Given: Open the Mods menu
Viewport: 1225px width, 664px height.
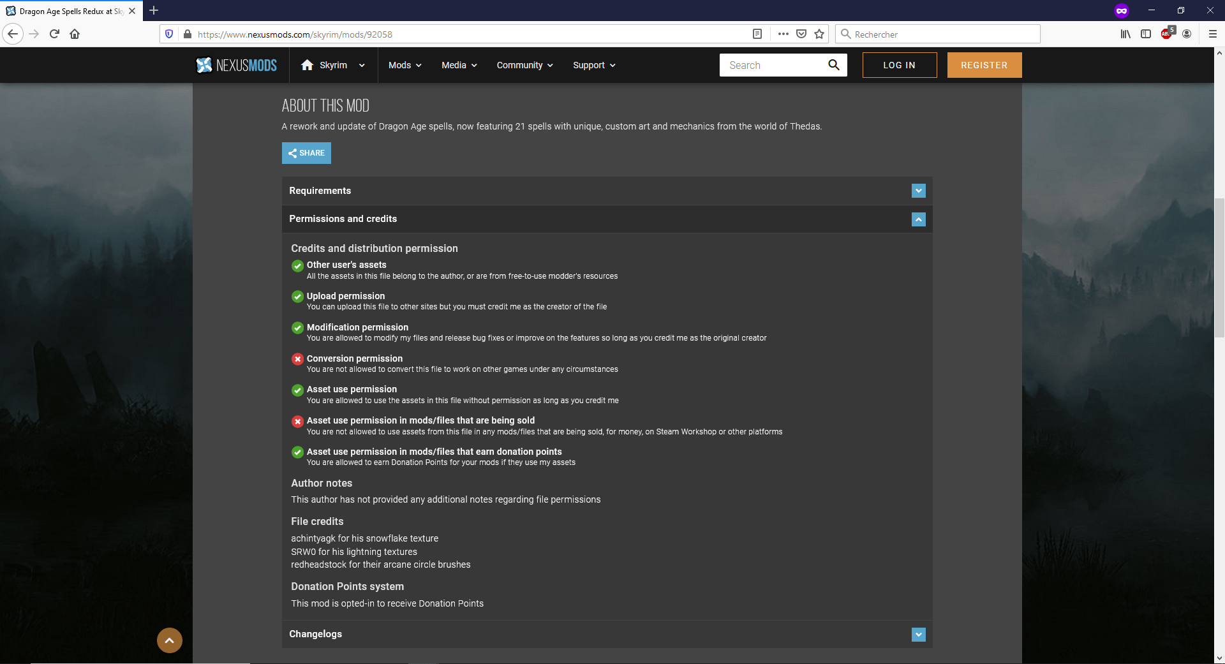Looking at the screenshot, I should pos(405,65).
